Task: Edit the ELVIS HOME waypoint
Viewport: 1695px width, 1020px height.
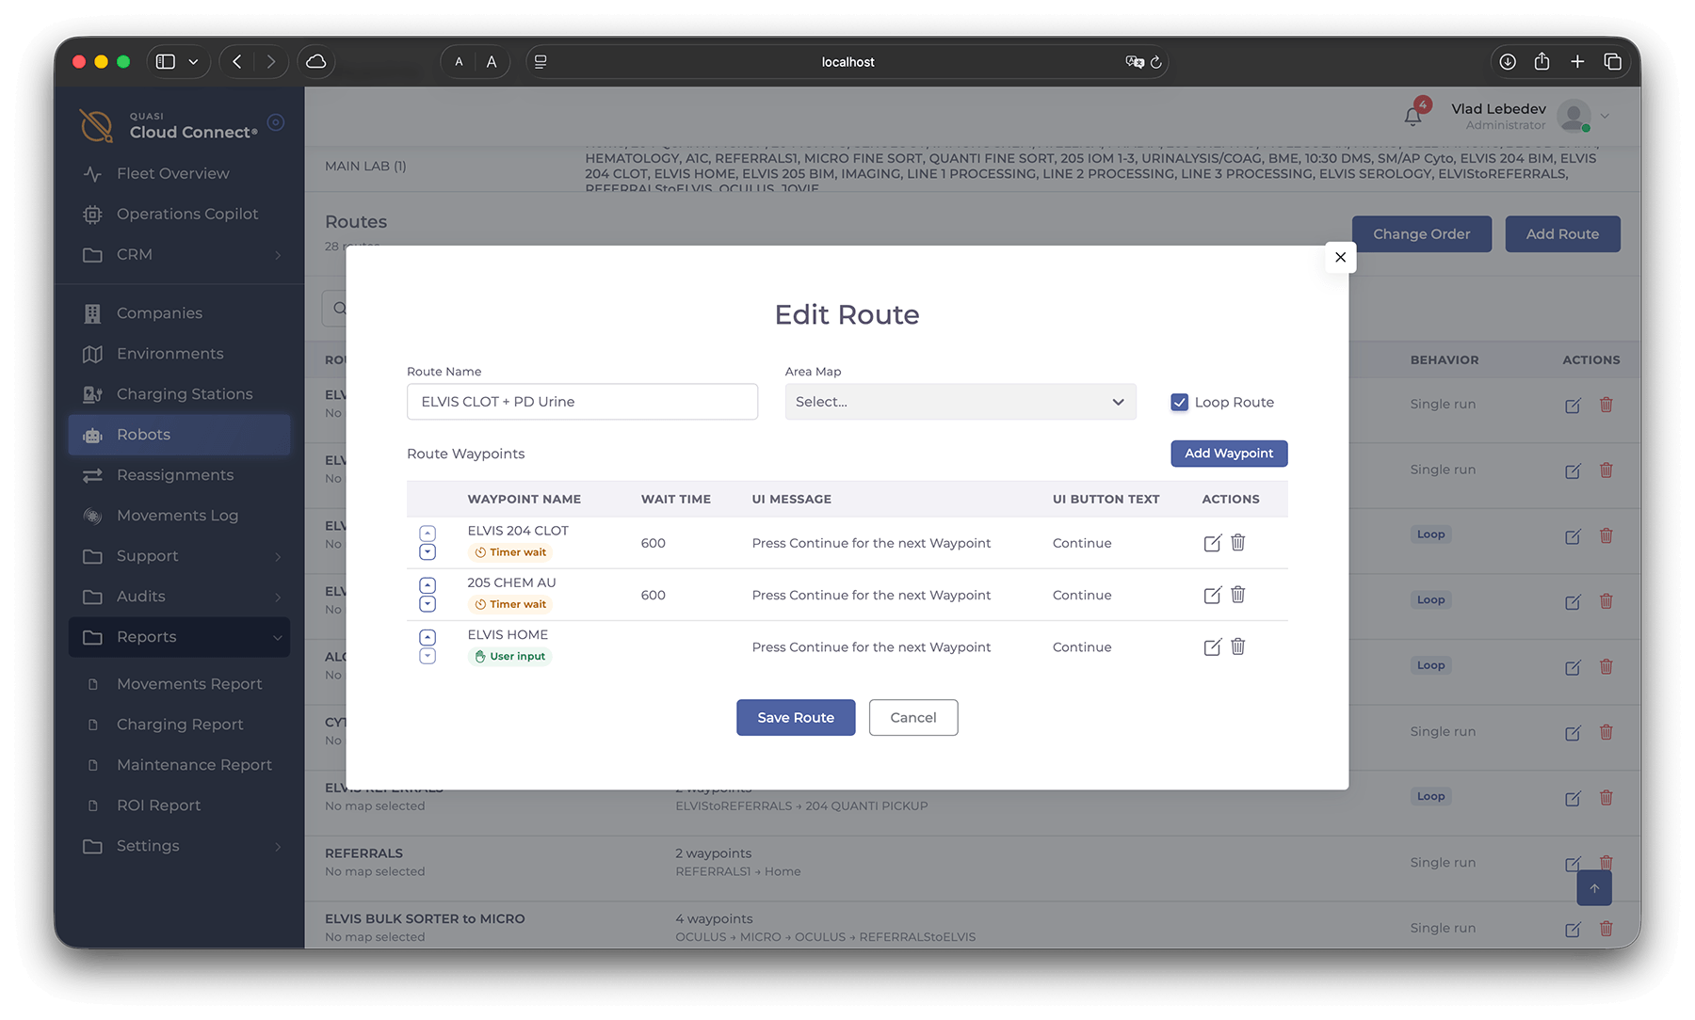Action: (1212, 646)
